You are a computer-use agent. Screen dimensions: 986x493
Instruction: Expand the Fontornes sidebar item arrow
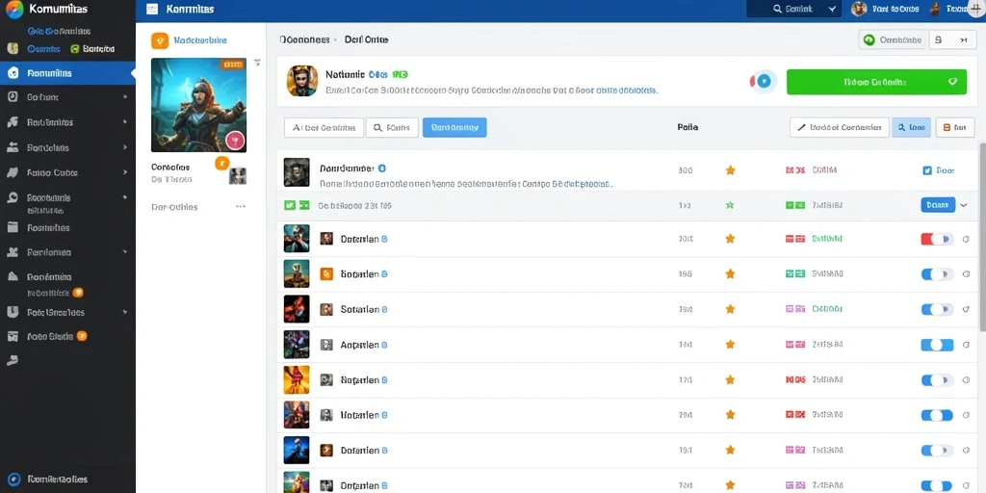click(124, 252)
